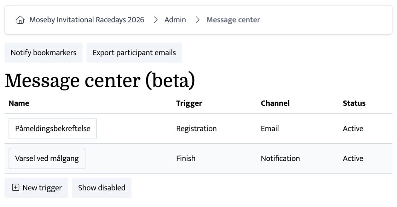This screenshot has height=207, width=397.
Task: Click Active status of the Finish row
Action: pyautogui.click(x=353, y=158)
